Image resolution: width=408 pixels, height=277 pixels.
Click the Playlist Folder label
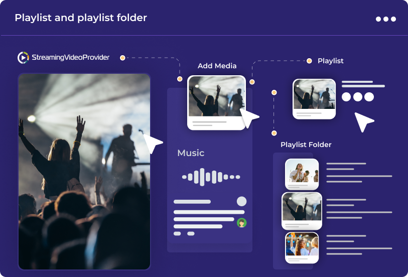click(306, 145)
